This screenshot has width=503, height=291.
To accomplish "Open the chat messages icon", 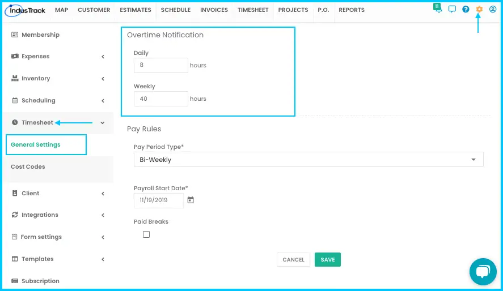I will click(x=452, y=9).
